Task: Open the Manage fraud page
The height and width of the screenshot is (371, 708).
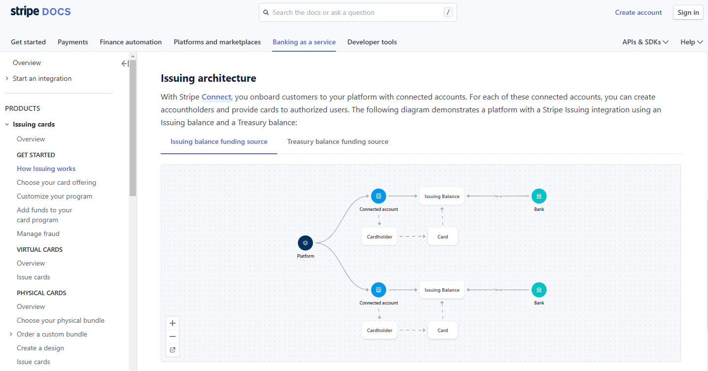Action: click(x=38, y=234)
